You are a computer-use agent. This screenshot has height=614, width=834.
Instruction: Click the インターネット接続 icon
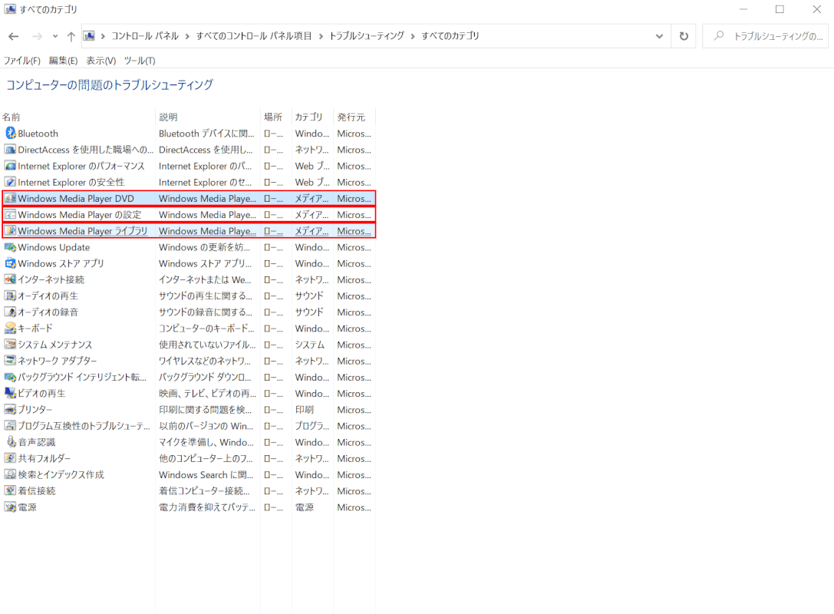tap(10, 279)
